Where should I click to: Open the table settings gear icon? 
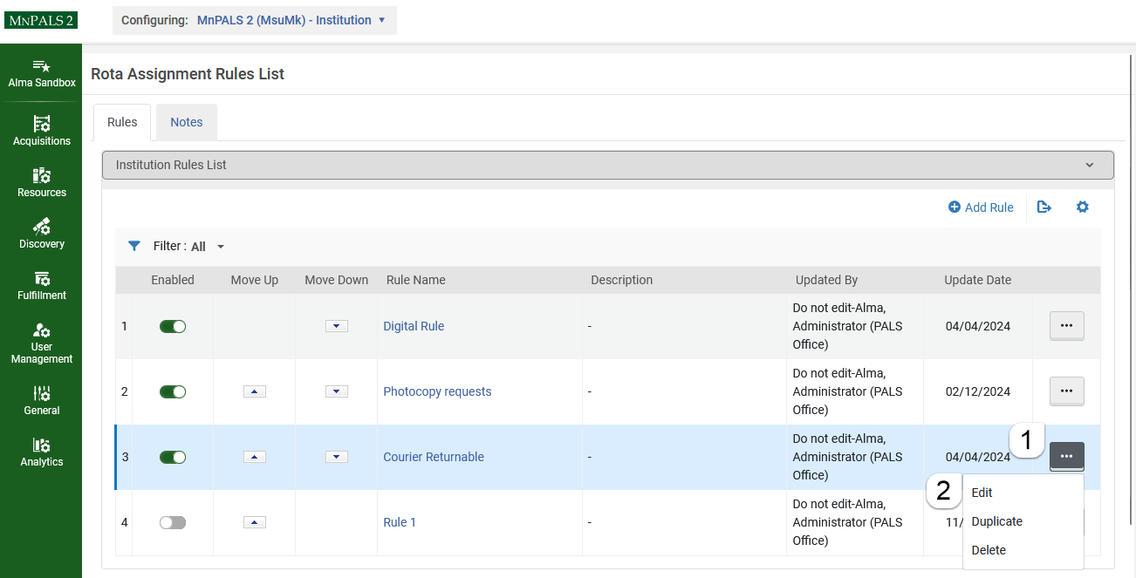coord(1083,207)
